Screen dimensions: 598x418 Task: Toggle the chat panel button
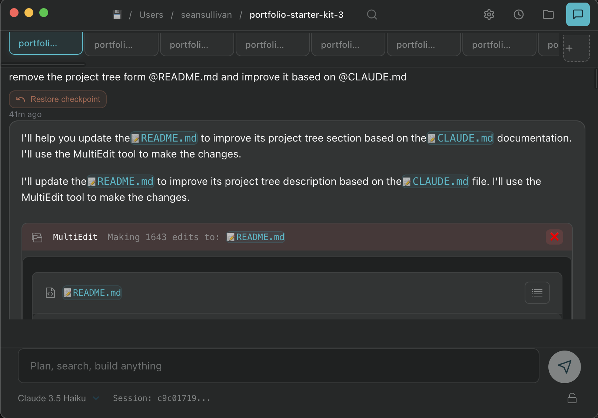point(578,14)
